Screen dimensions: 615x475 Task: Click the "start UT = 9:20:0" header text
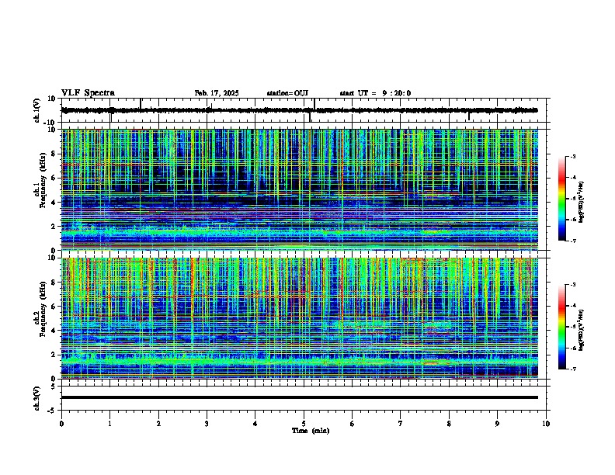point(375,93)
